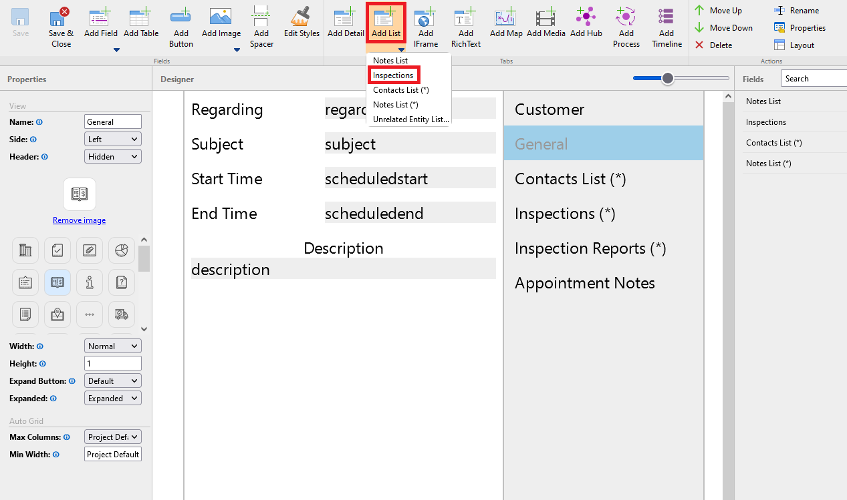Select Inspections from the Add List menu
847x500 pixels.
(393, 75)
